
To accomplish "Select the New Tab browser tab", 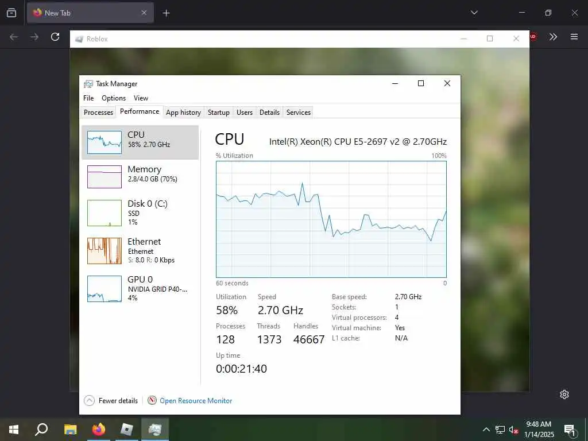I will click(x=90, y=13).
